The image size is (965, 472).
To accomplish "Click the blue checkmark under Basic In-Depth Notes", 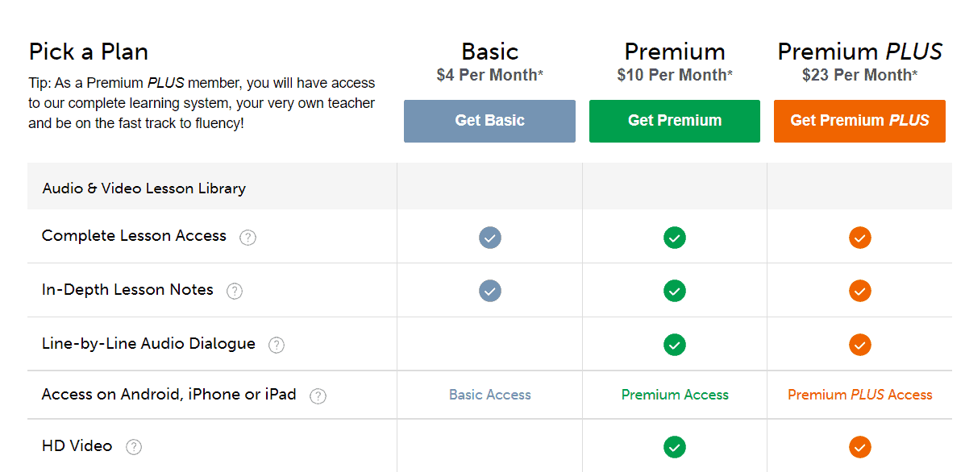I will [x=489, y=291].
